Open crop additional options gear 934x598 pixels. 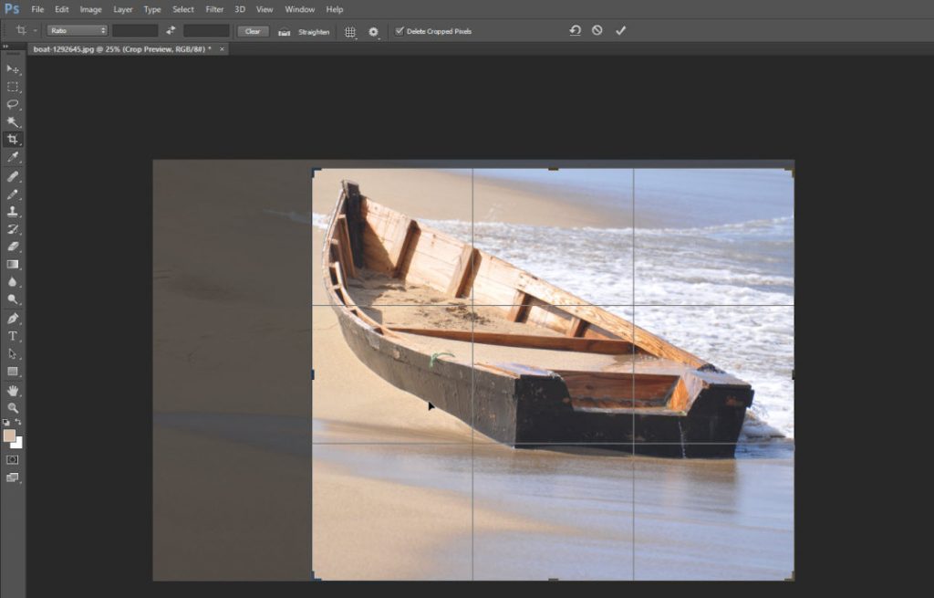(x=373, y=32)
